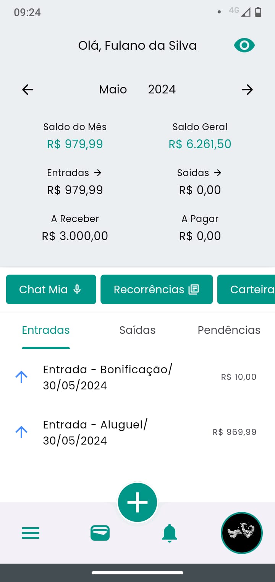Screen dimensions: 275x582
Task: Open the Entrada - Aluguel transaction
Action: [x=115, y=432]
